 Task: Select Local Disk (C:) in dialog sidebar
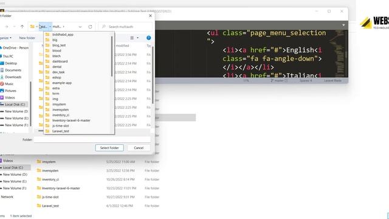point(14,105)
